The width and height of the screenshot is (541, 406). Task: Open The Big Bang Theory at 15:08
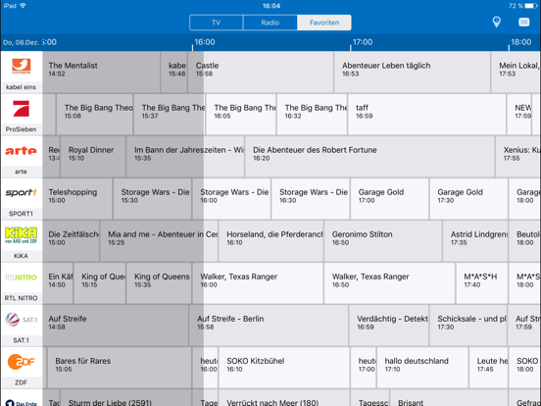[x=94, y=115]
